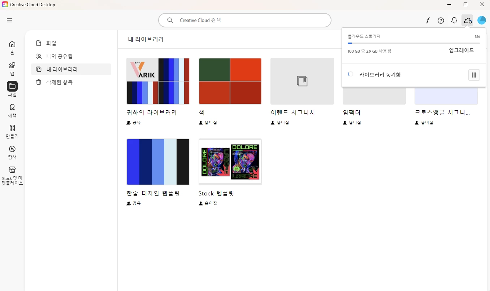This screenshot has width=490, height=291.
Task: Click the Stock 템플릿 title
Action: (x=216, y=193)
